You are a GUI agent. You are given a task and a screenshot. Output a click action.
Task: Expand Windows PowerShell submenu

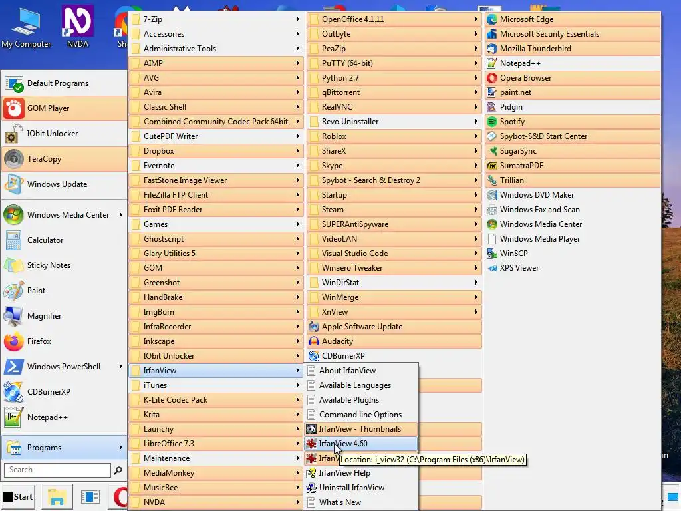[x=65, y=367]
